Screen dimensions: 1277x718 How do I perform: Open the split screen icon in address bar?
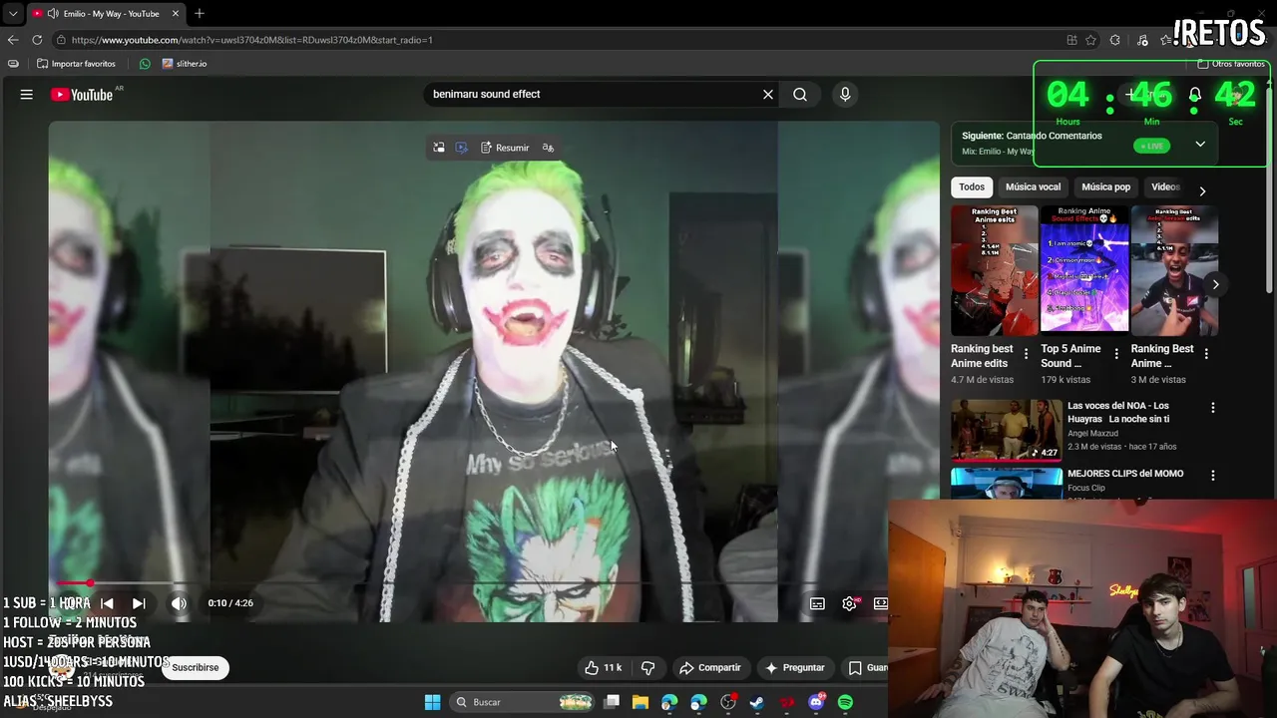pos(1071,40)
